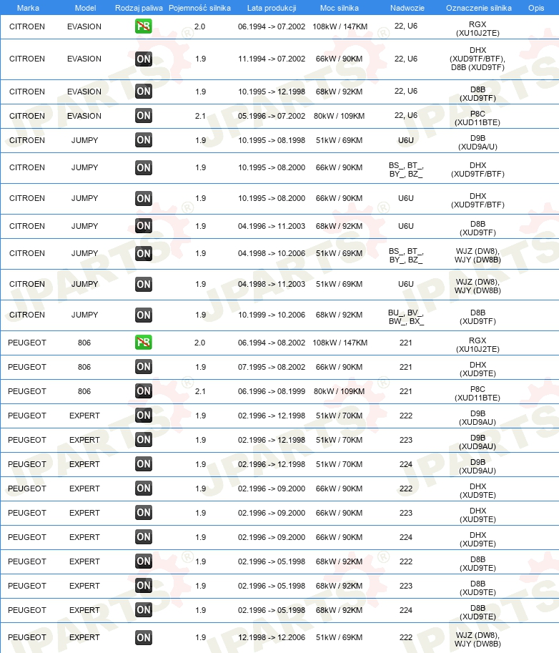
Task: Click engine capacity 2.1 in the Peugeot 806 row
Action: tap(200, 391)
